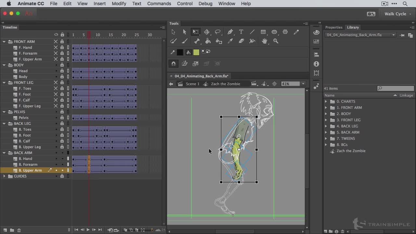
Task: Toggle visibility of F. Hand layer
Action: point(56,47)
